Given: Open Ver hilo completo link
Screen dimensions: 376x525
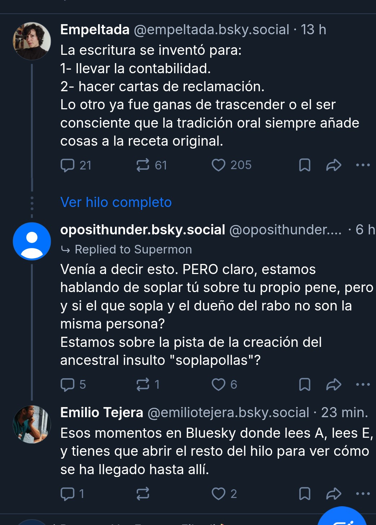Looking at the screenshot, I should pos(116,202).
